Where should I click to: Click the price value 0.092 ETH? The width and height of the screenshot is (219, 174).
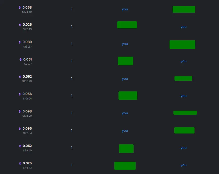point(27,77)
